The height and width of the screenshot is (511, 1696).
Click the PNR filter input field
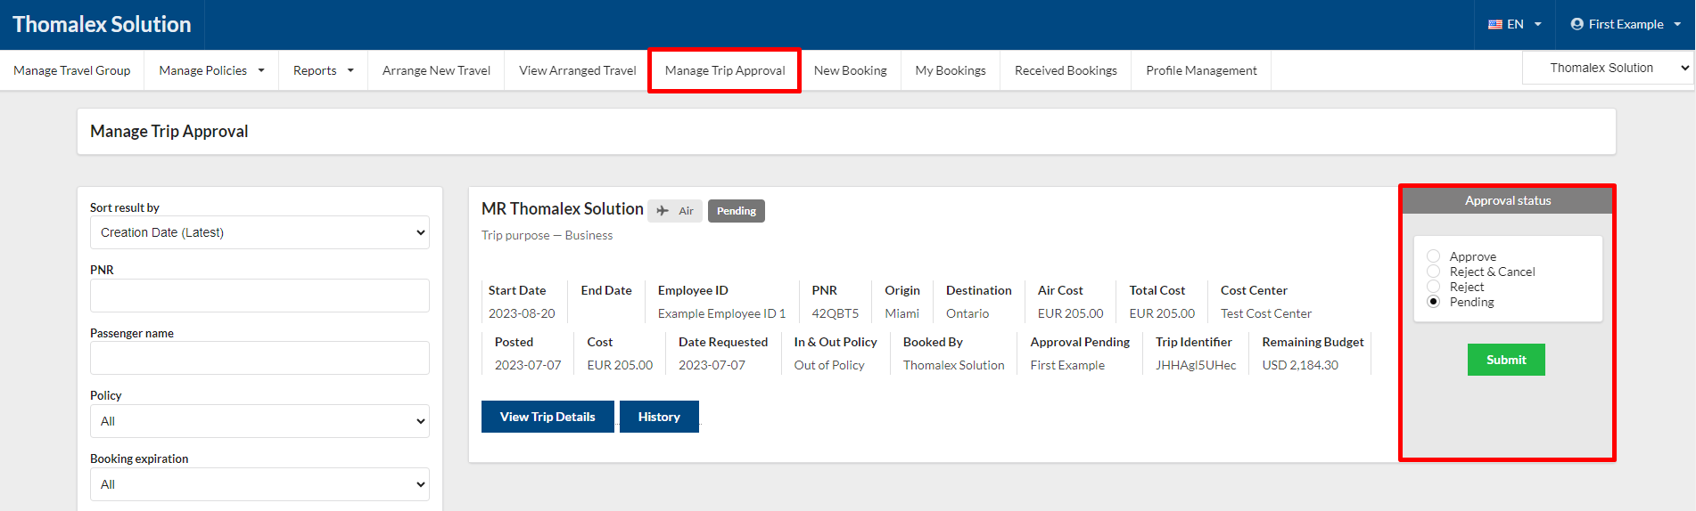(259, 296)
